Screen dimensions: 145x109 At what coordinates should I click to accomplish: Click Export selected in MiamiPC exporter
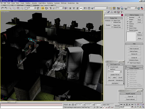pyautogui.click(x=130, y=99)
